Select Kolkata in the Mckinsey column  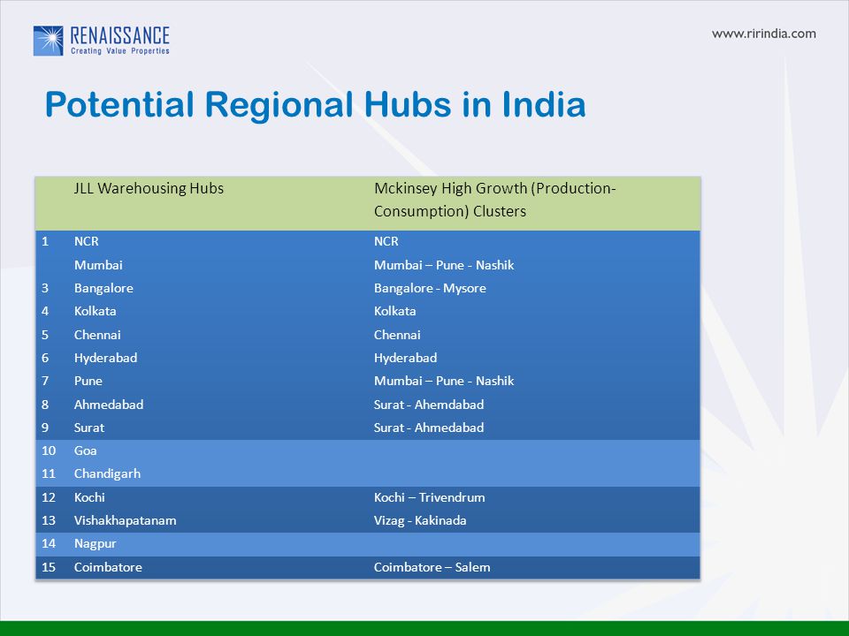pos(394,311)
